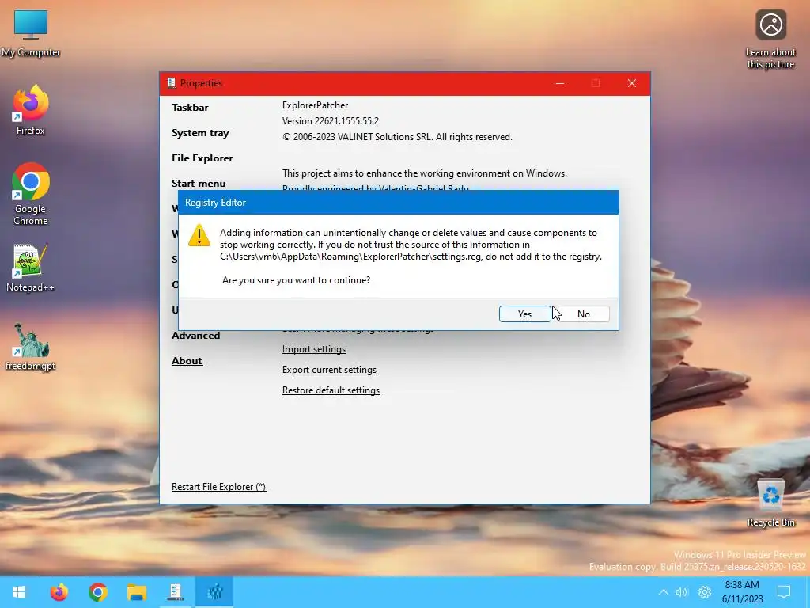810x608 pixels.
Task: Click Learn about this picture icon
Action: coord(770,40)
